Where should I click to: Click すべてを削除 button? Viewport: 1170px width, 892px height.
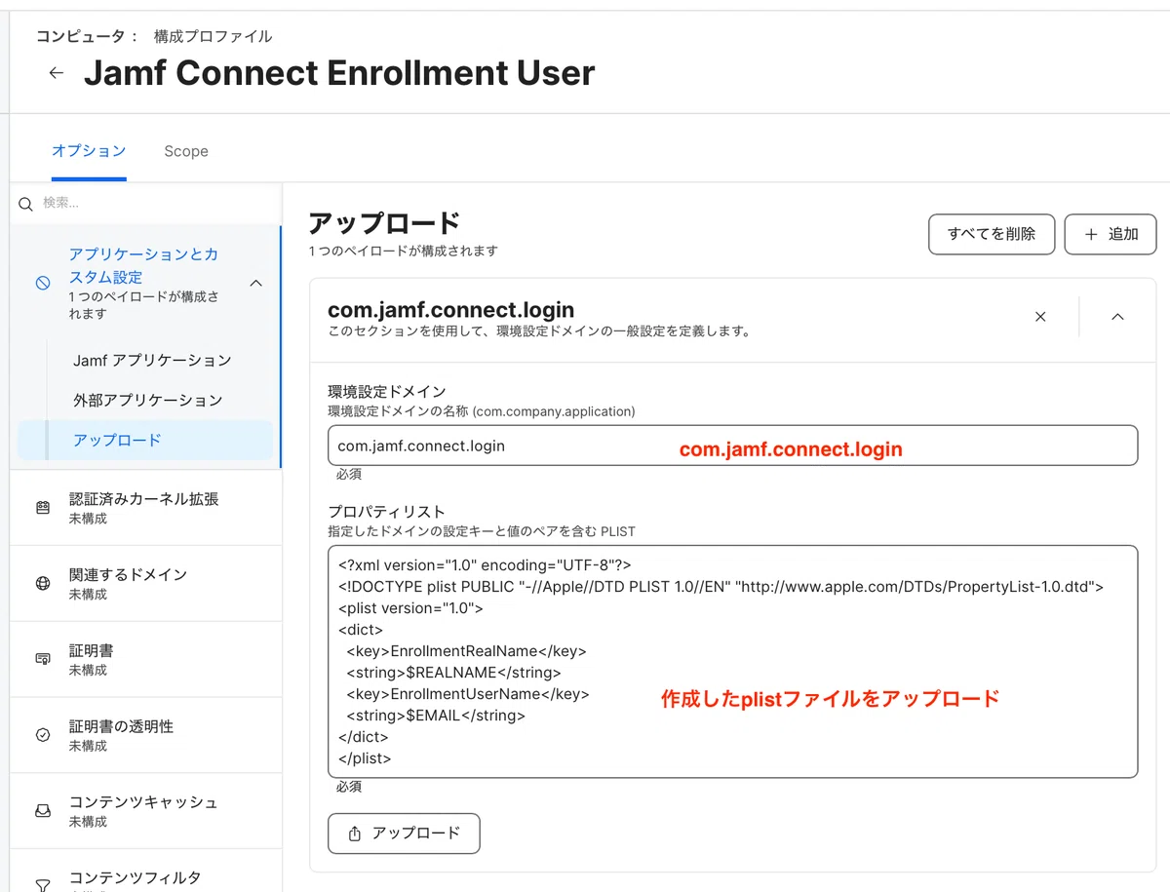point(992,234)
